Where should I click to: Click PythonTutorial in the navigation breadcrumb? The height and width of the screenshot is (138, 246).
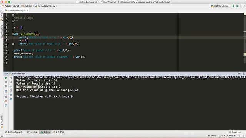[10, 6]
